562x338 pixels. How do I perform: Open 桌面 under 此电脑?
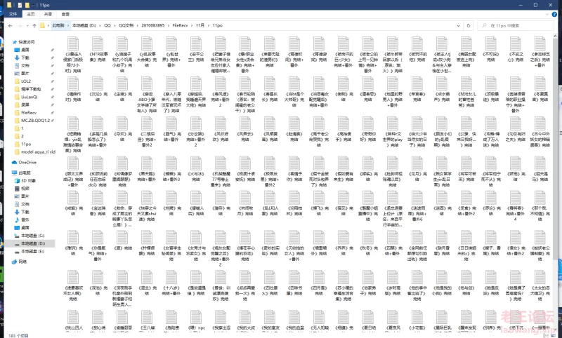pos(25,227)
